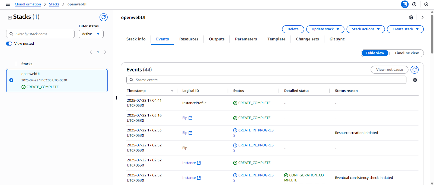Refresh the Events table
This screenshot has width=434, height=185.
[x=414, y=70]
